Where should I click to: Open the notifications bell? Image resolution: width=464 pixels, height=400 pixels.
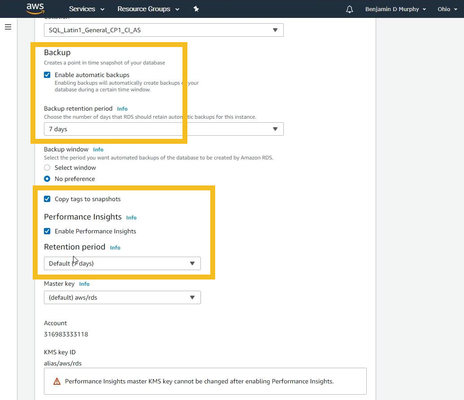[350, 9]
